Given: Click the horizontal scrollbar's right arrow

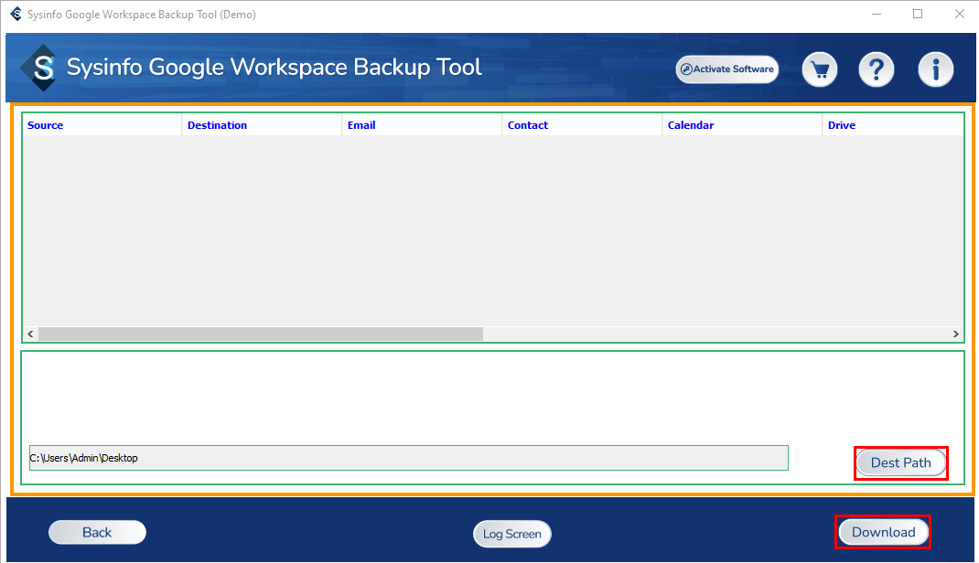Looking at the screenshot, I should point(955,335).
